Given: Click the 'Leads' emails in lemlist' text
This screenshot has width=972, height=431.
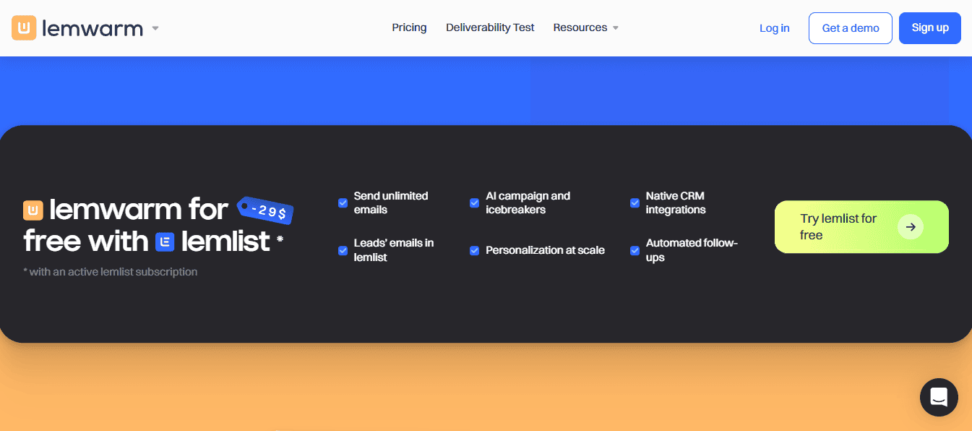Looking at the screenshot, I should tap(394, 250).
